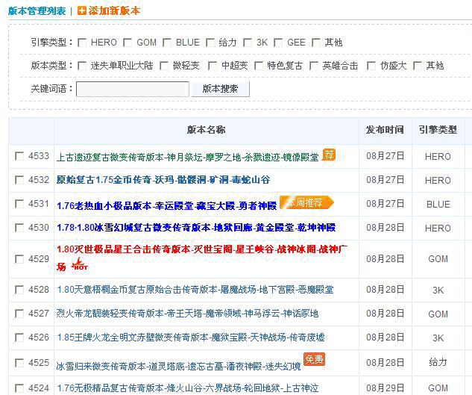Tick 中超变 version type checkbox
The height and width of the screenshot is (395, 472).
tap(213, 66)
